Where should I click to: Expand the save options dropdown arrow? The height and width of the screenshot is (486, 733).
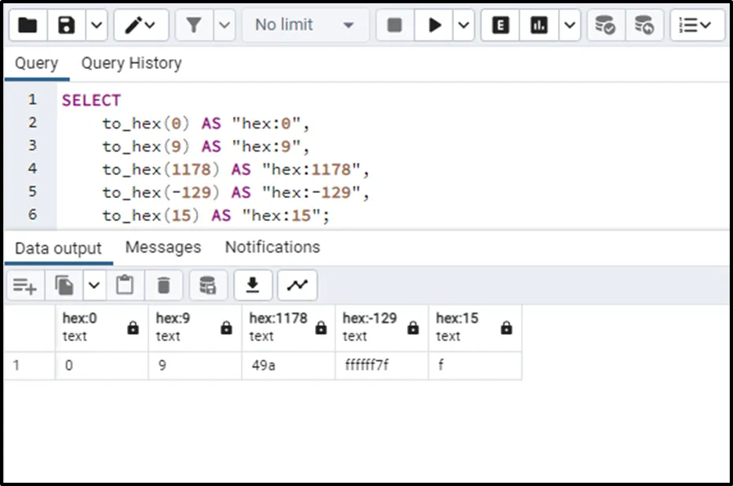[96, 25]
